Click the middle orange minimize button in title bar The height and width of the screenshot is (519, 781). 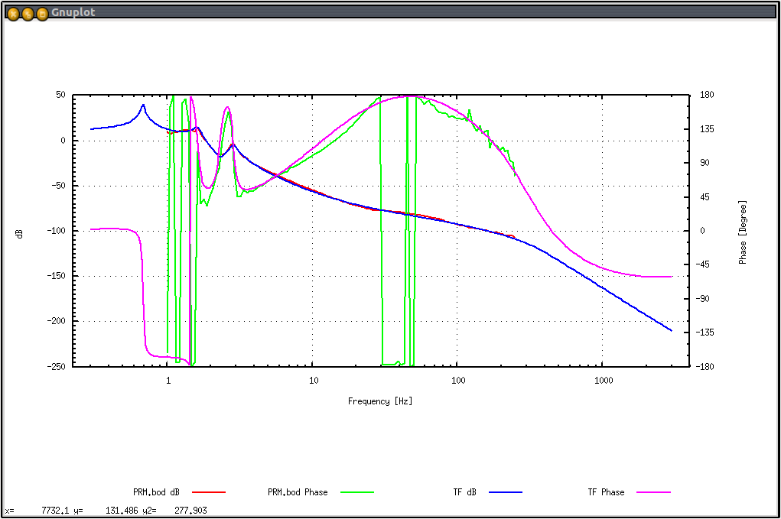(28, 14)
